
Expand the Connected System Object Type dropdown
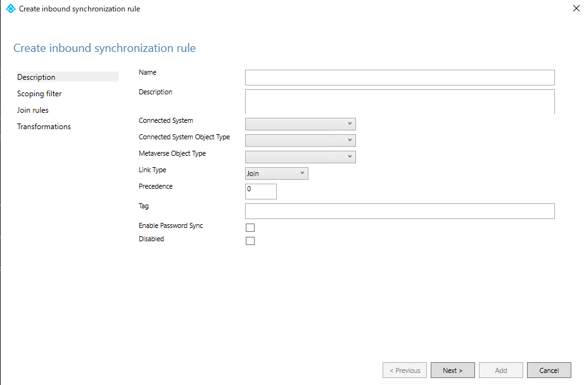click(300, 141)
